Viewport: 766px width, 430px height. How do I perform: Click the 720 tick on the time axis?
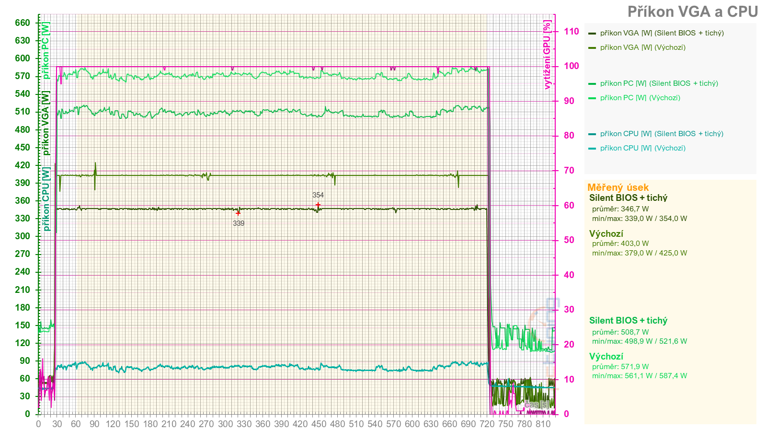(x=487, y=424)
